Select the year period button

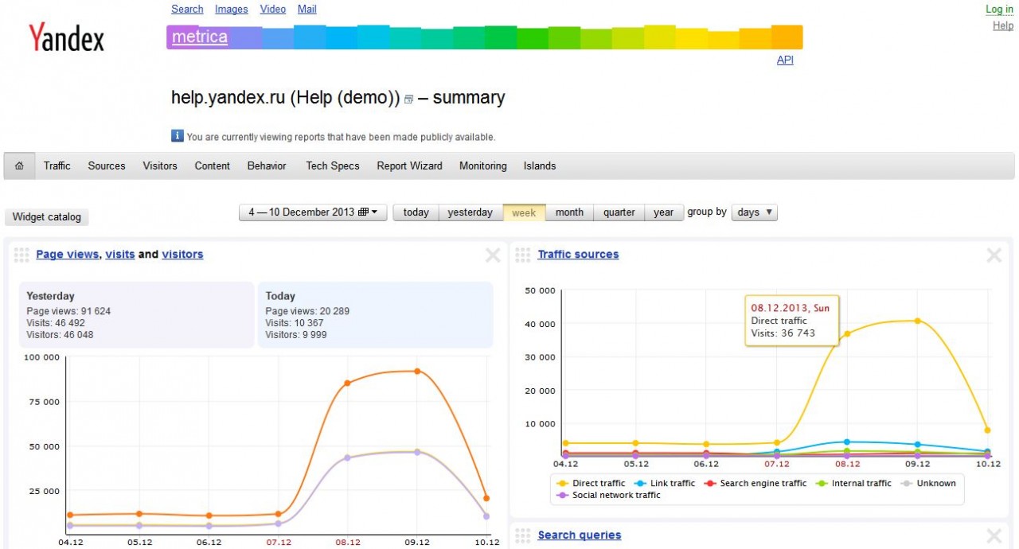point(664,212)
